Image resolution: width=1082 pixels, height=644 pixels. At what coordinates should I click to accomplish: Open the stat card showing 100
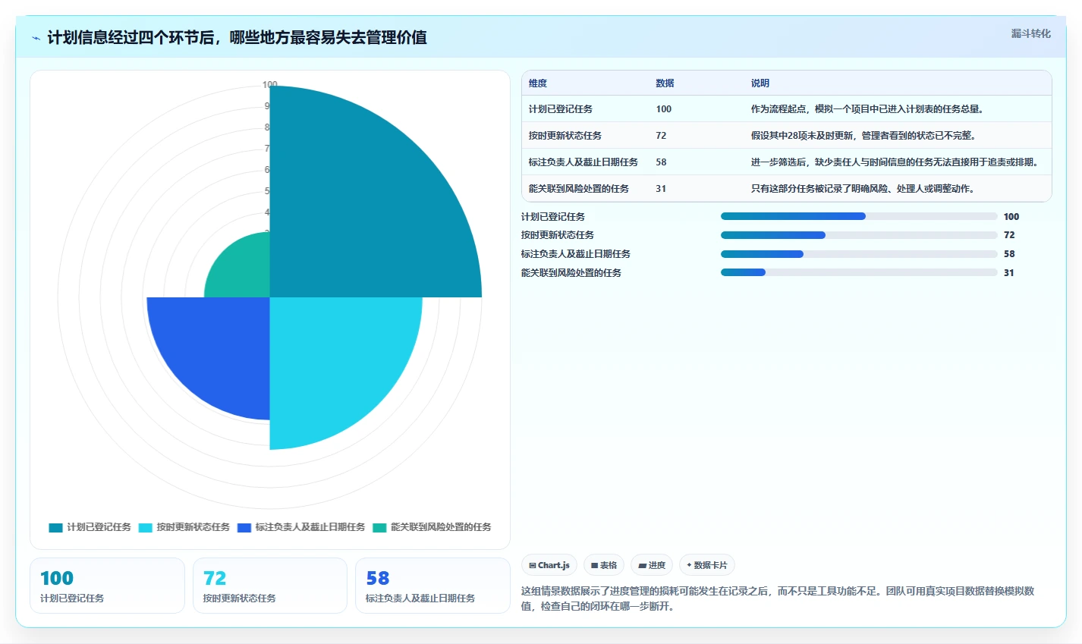point(107,586)
